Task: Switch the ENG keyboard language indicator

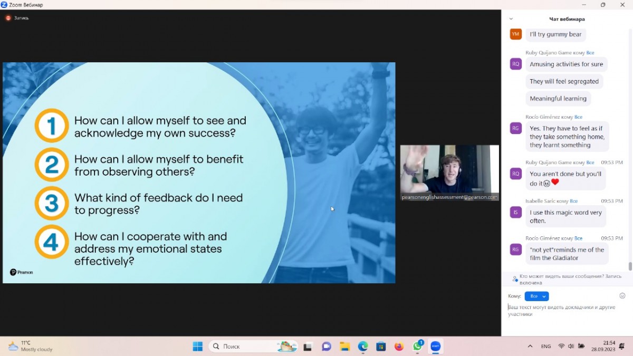Action: tap(546, 347)
